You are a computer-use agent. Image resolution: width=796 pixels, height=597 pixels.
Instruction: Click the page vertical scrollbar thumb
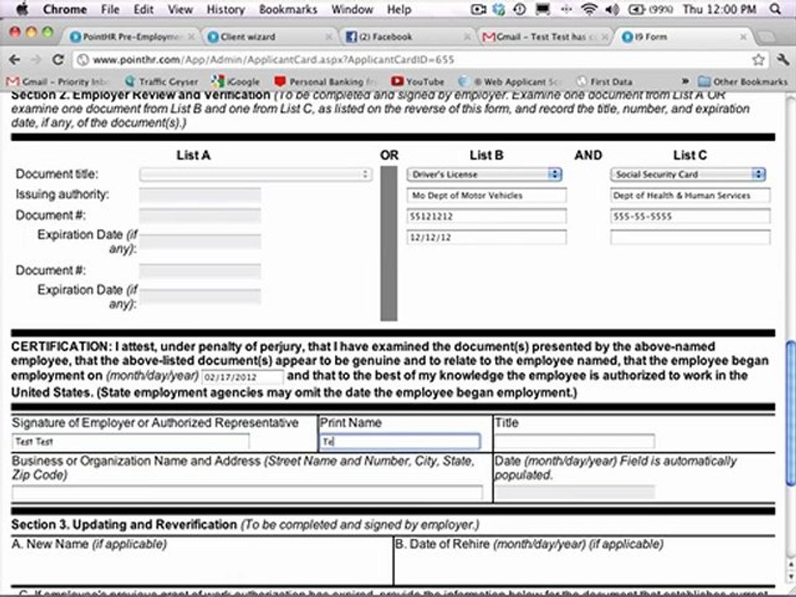(790, 415)
